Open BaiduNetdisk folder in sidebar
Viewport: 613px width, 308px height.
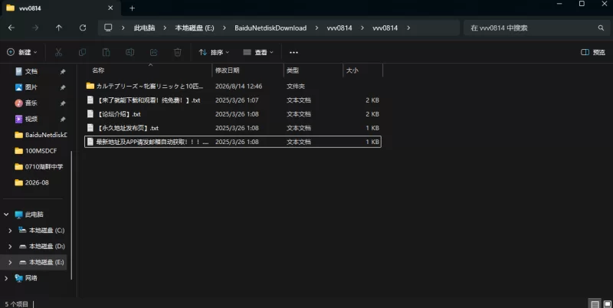pyautogui.click(x=41, y=135)
